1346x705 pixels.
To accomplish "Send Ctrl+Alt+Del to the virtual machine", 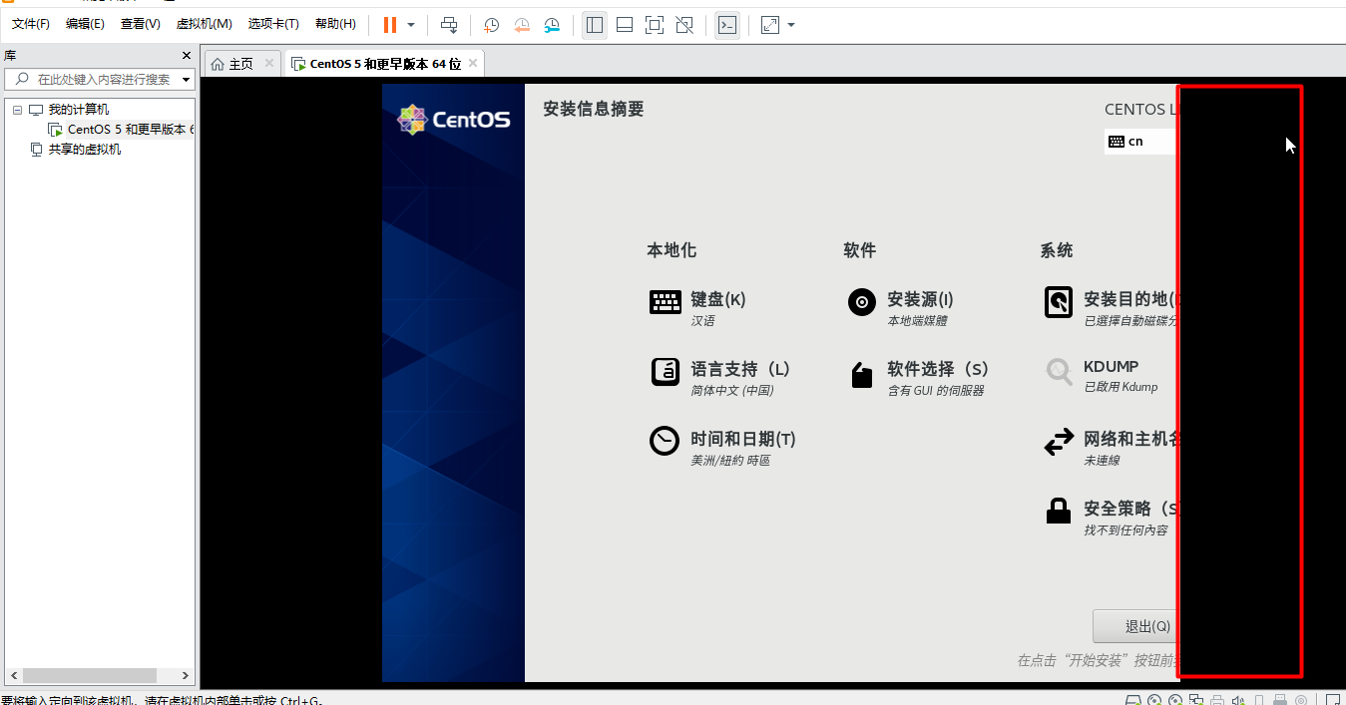I will (x=449, y=25).
